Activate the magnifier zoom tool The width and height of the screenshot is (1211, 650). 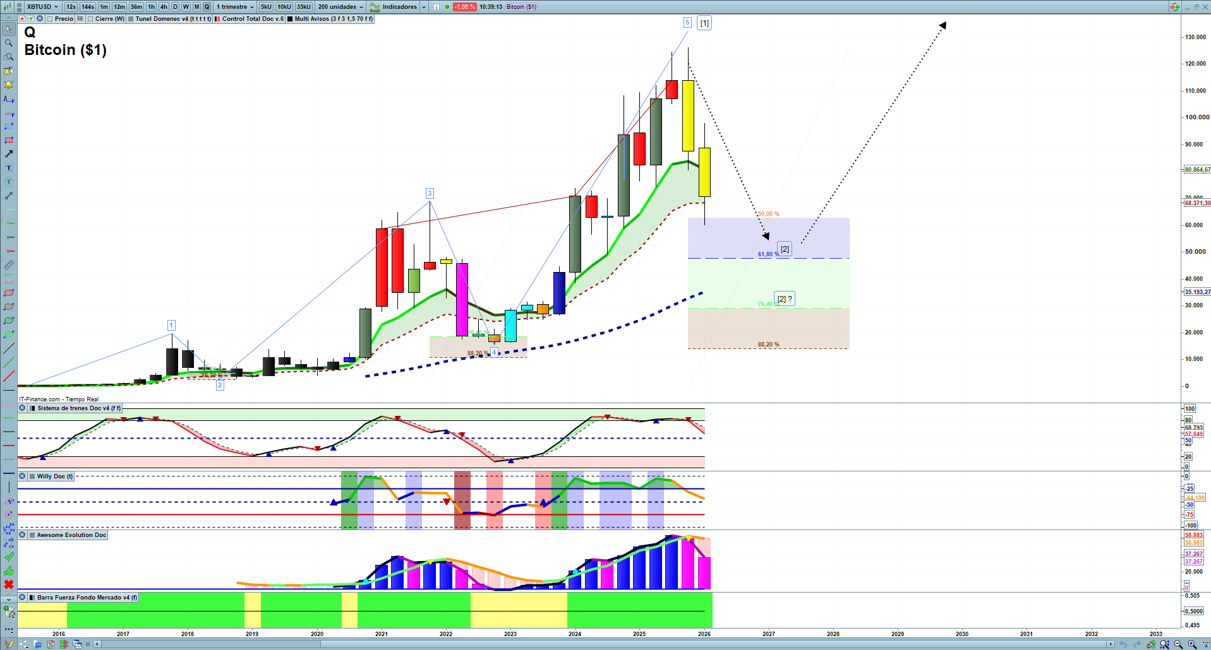(9, 43)
